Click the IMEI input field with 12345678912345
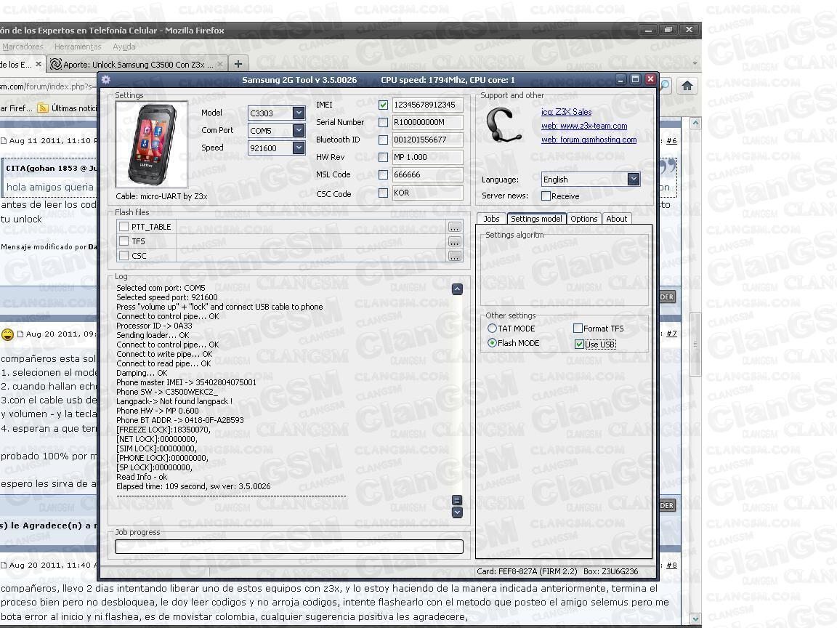This screenshot has height=628, width=837. point(427,105)
